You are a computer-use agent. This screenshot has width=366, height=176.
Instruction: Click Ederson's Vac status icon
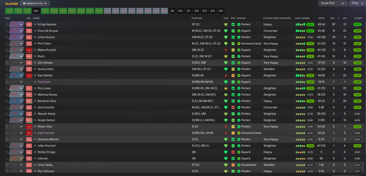(x=29, y=159)
